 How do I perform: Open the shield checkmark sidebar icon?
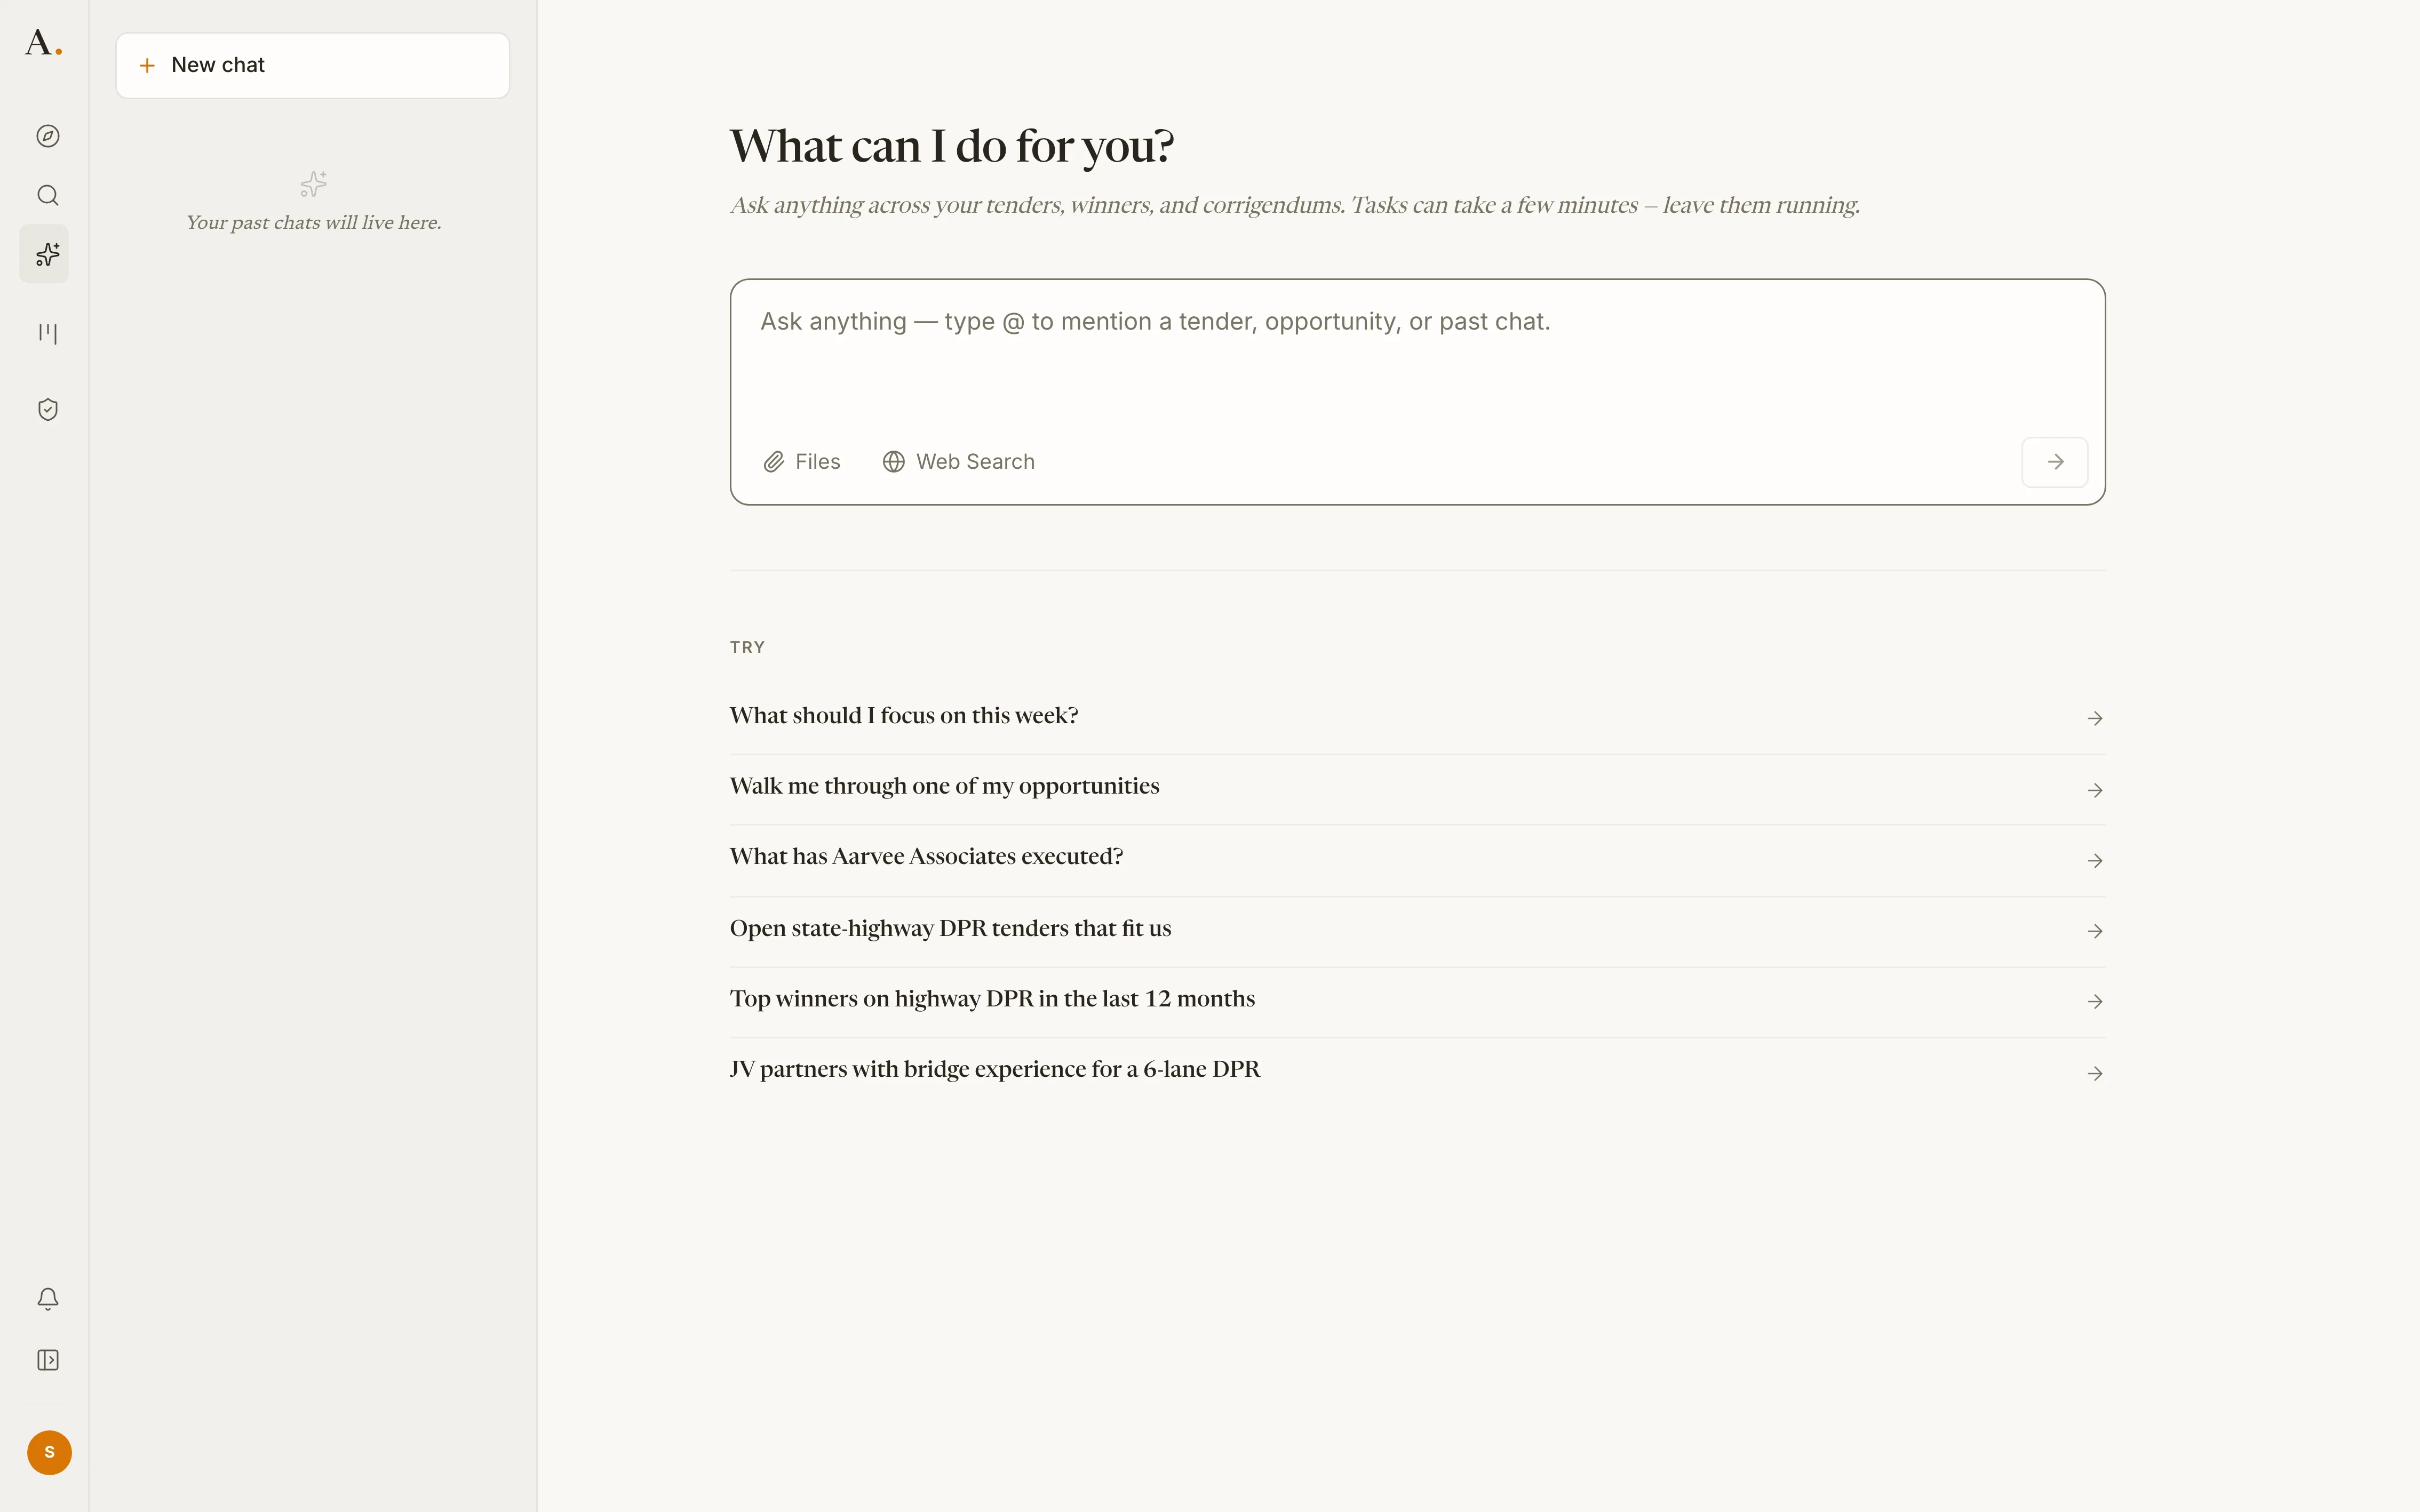click(x=48, y=409)
